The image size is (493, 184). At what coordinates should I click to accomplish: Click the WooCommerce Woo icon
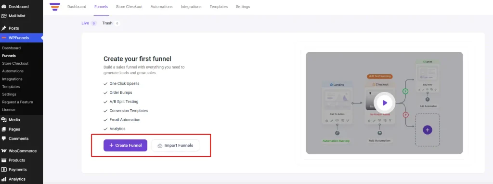pos(4,151)
